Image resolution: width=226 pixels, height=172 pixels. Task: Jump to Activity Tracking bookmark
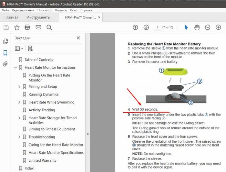(42, 110)
